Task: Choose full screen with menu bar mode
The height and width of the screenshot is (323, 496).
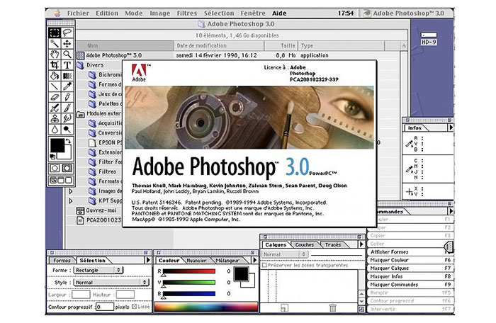Action: tap(61, 181)
